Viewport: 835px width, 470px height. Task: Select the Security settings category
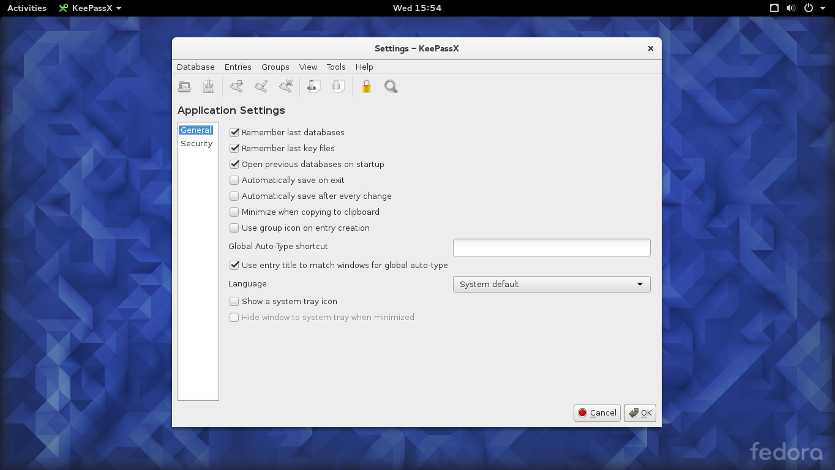[197, 143]
